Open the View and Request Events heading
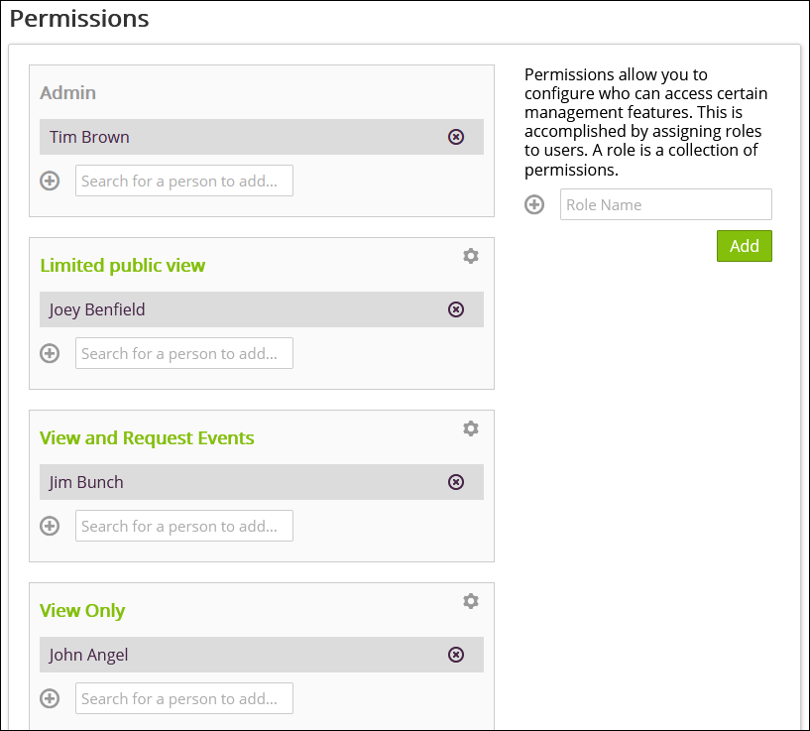The width and height of the screenshot is (810, 731). click(x=147, y=438)
